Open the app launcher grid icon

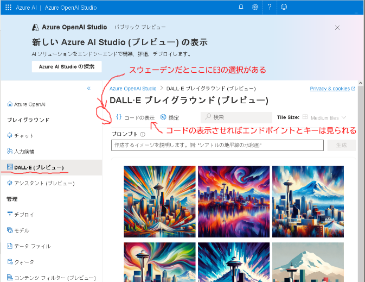(8, 8)
